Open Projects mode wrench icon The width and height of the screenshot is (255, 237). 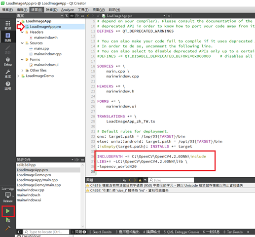(8, 74)
